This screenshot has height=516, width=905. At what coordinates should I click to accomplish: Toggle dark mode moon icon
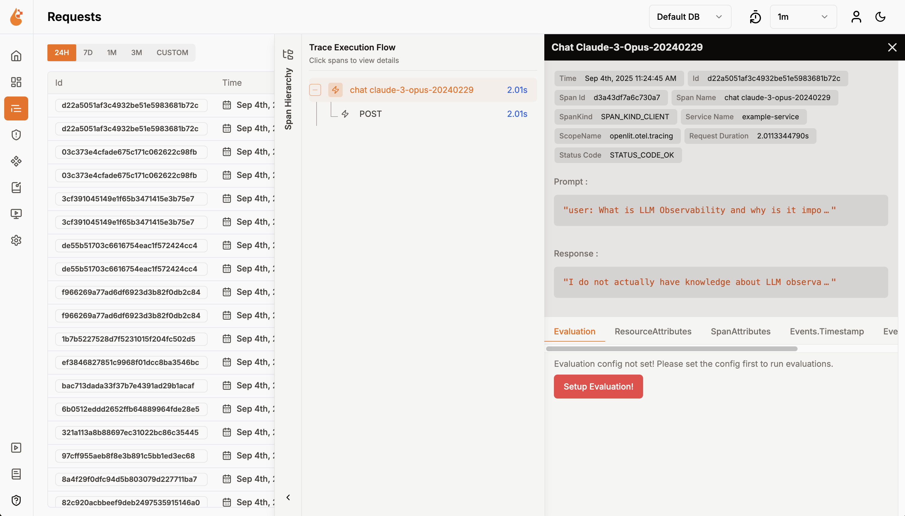coord(880,17)
